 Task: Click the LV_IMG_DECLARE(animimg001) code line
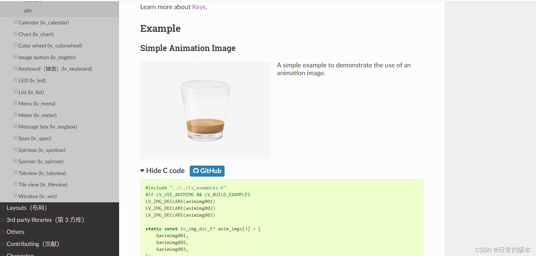[180, 201]
